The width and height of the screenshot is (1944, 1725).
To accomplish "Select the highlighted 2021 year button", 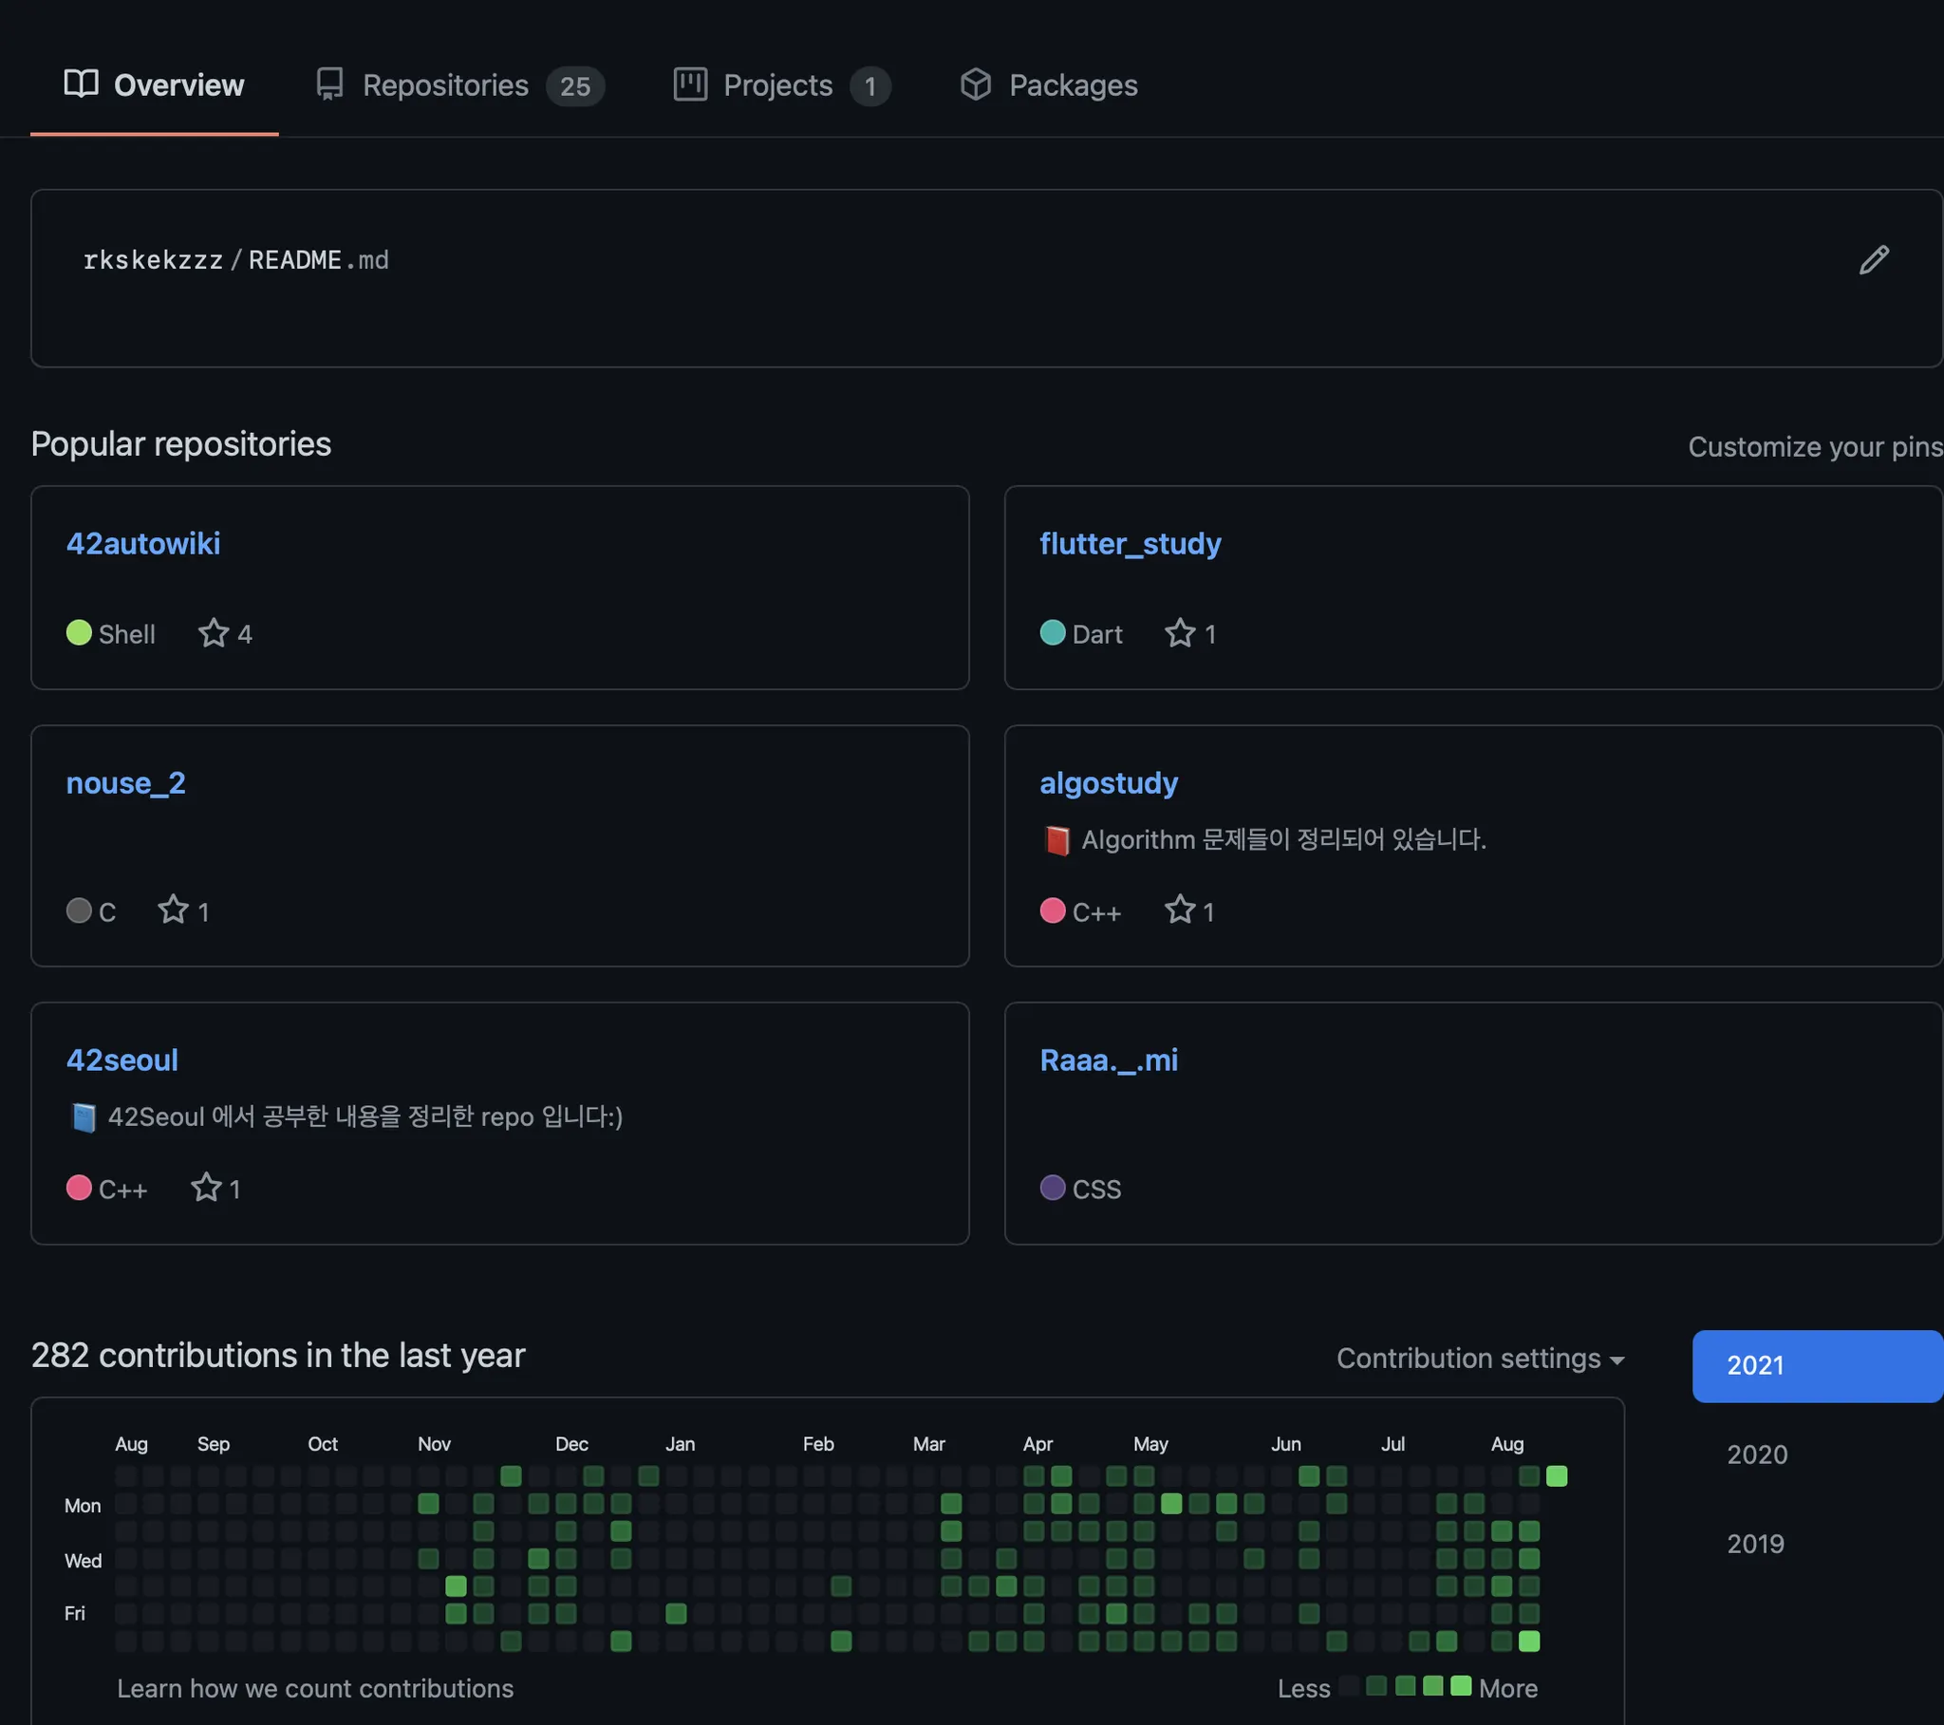I will (x=1816, y=1365).
